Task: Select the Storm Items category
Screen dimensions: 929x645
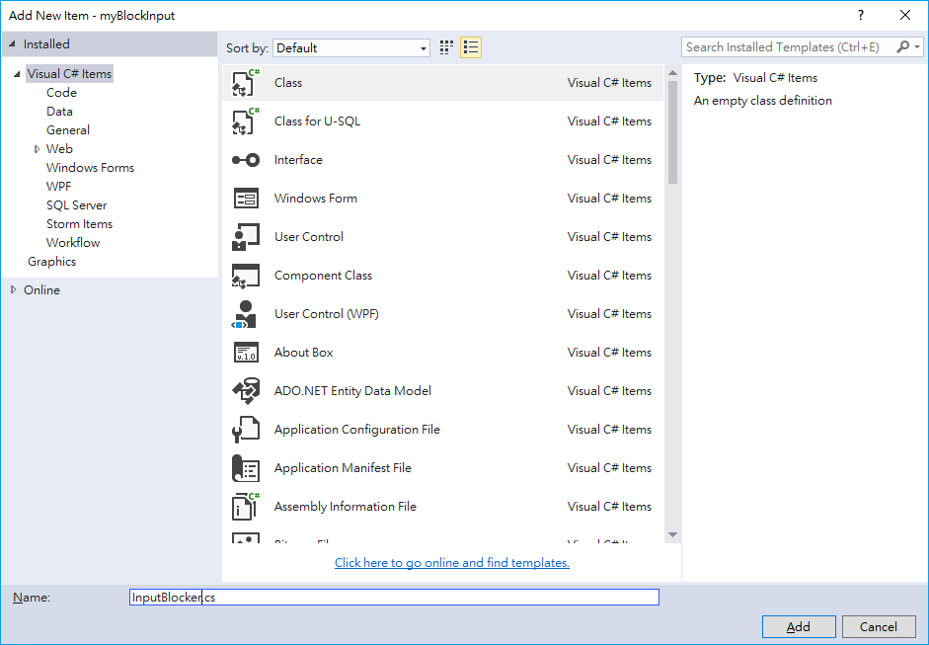Action: coord(79,224)
